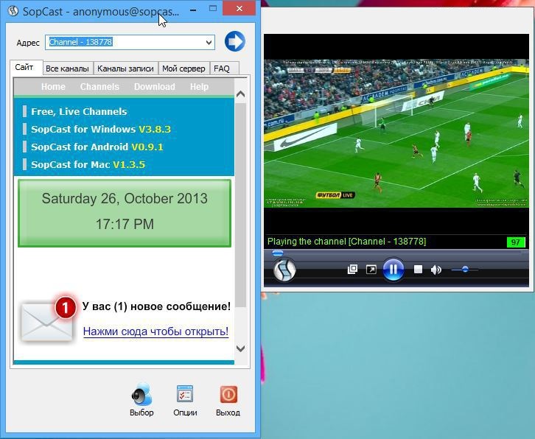535x439 pixels.
Task: Stop the video playback
Action: click(418, 270)
